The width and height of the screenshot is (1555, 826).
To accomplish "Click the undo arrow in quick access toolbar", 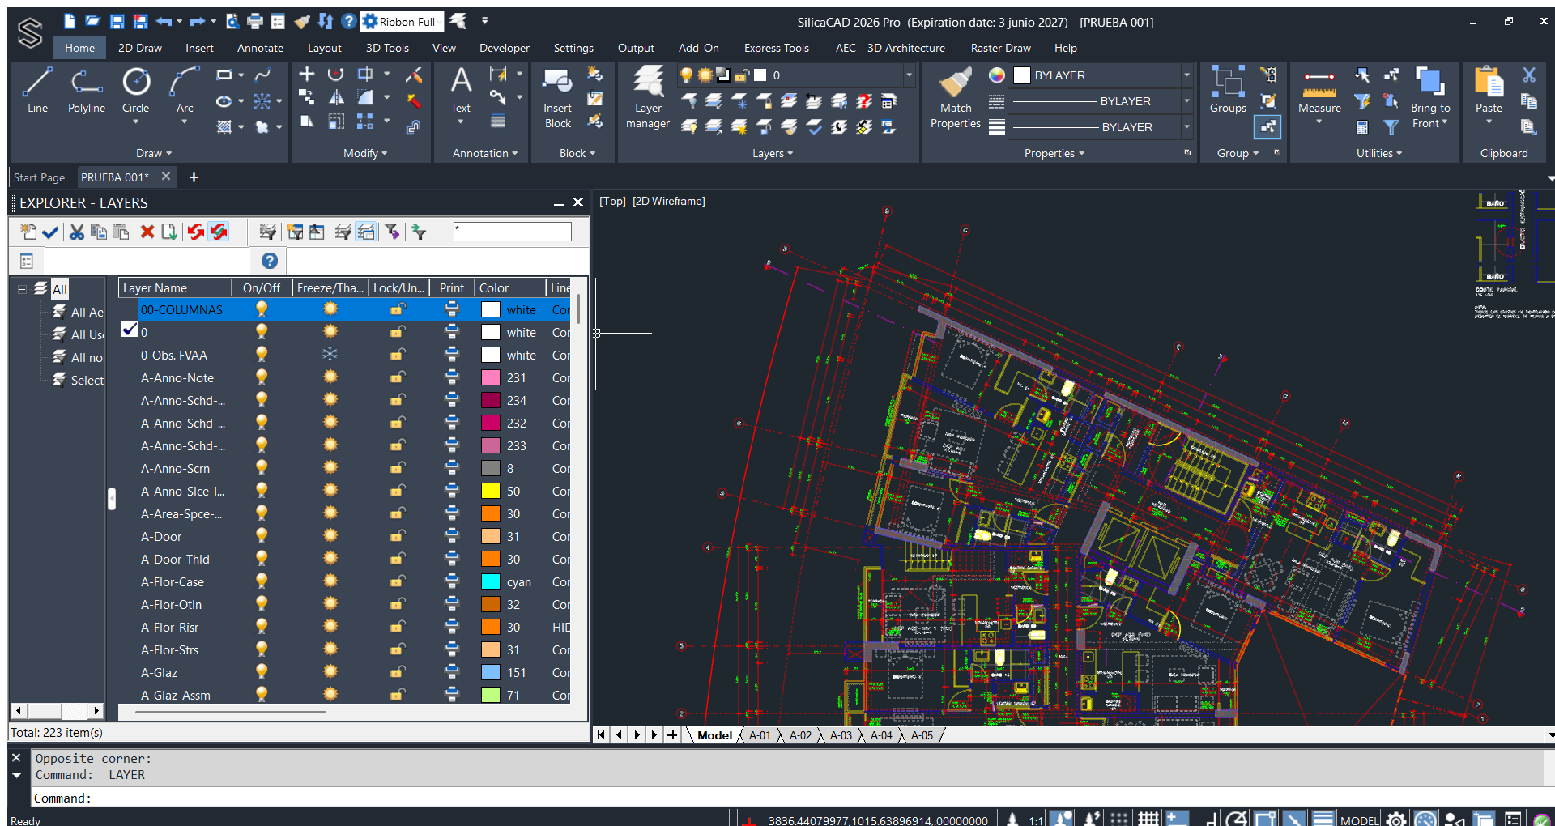I will 164,22.
